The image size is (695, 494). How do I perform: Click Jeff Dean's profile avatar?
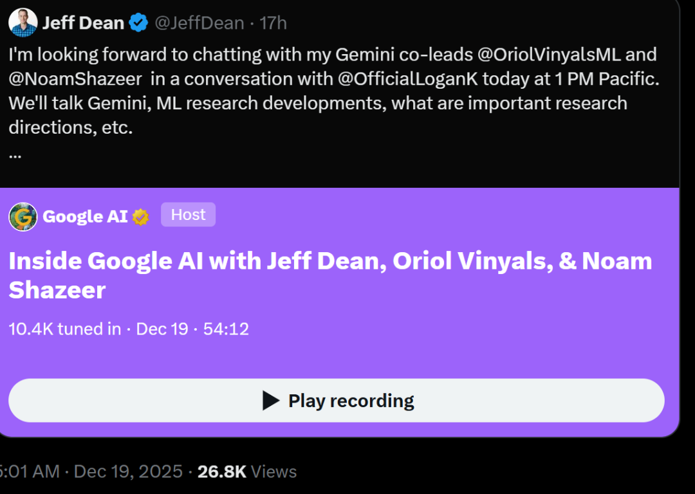pos(23,23)
